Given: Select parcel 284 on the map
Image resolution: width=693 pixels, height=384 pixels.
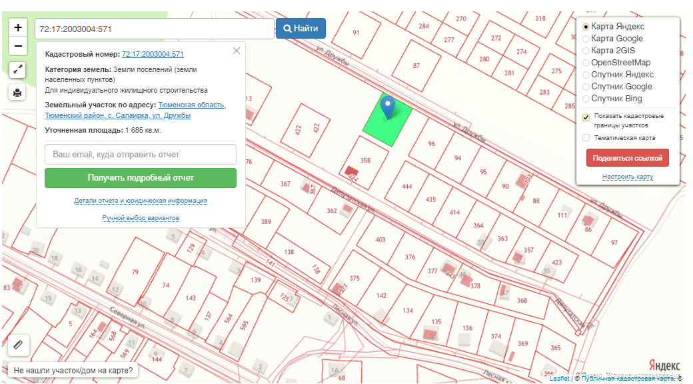Looking at the screenshot, I should pos(423,26).
